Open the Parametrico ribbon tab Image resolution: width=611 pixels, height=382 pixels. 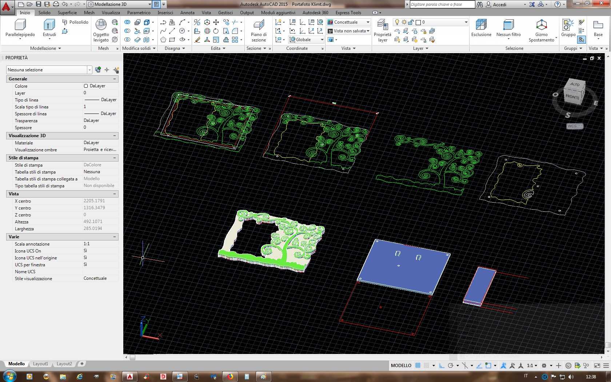coord(139,13)
